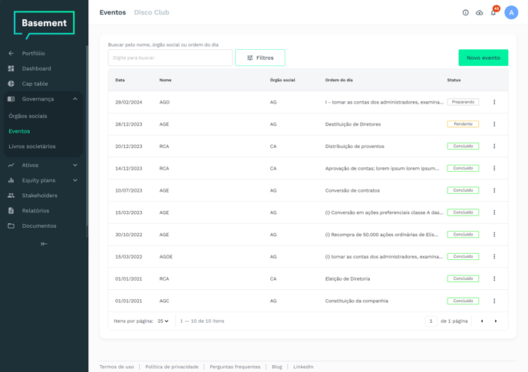Click the Novo evento button
Screen dimensions: 528x372
pos(483,58)
